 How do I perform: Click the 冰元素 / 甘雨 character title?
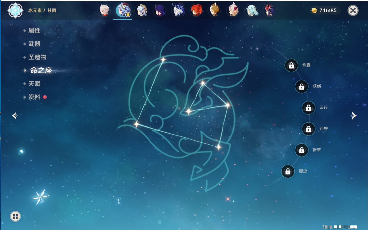[42, 10]
